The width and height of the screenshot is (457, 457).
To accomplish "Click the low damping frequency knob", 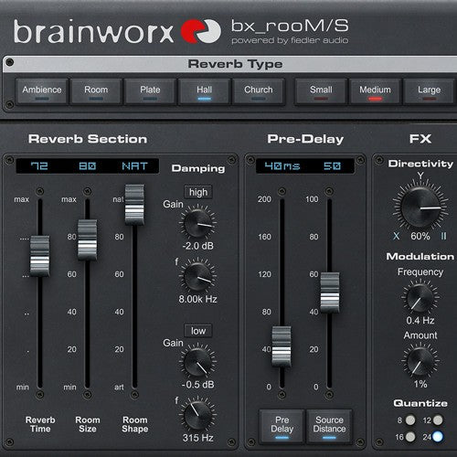I will coord(197,415).
